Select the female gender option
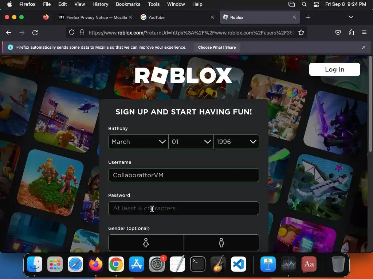The width and height of the screenshot is (373, 279). (146, 243)
